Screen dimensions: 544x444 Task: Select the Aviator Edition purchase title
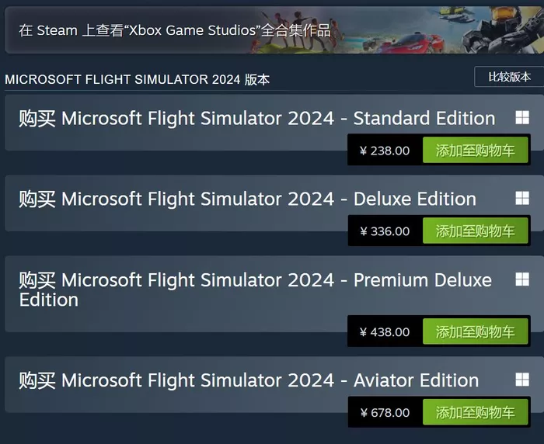[249, 380]
